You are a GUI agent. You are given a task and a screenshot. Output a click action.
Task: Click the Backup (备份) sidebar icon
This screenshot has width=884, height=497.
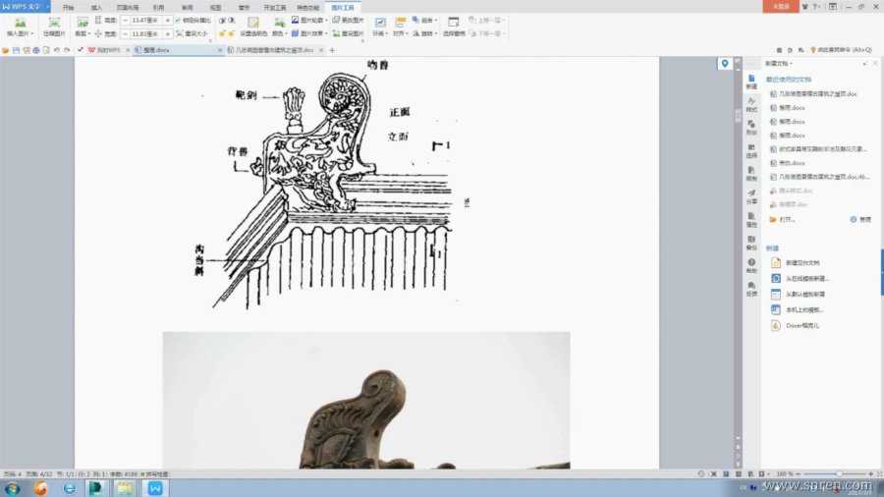point(751,242)
